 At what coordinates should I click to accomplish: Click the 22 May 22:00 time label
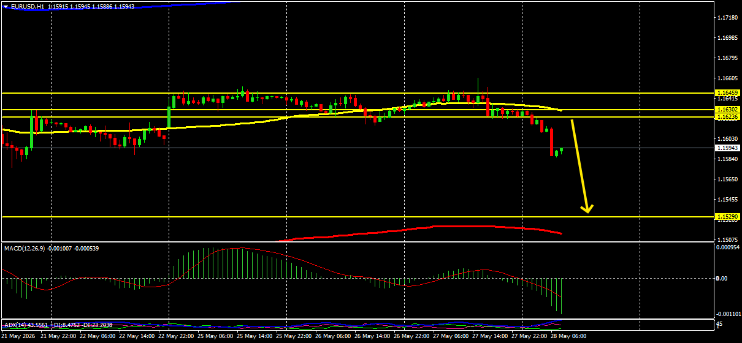(x=177, y=337)
